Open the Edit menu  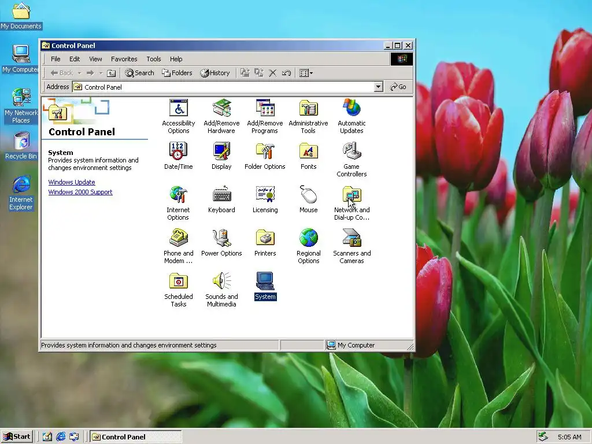[x=75, y=59]
